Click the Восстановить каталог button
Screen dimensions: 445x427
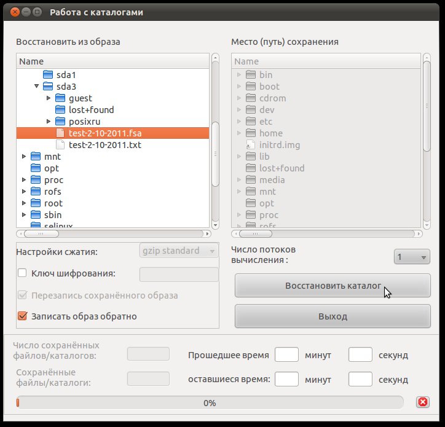click(333, 286)
